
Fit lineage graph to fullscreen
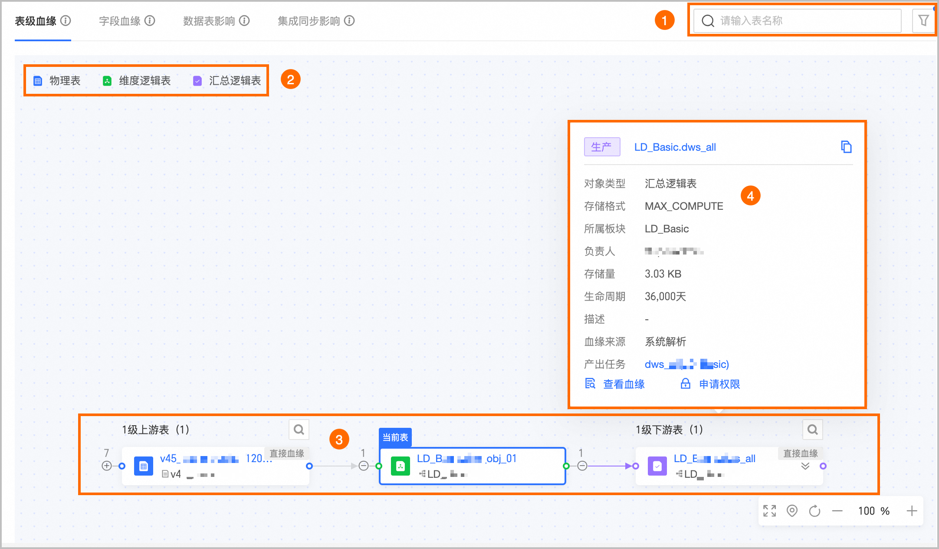coord(769,511)
